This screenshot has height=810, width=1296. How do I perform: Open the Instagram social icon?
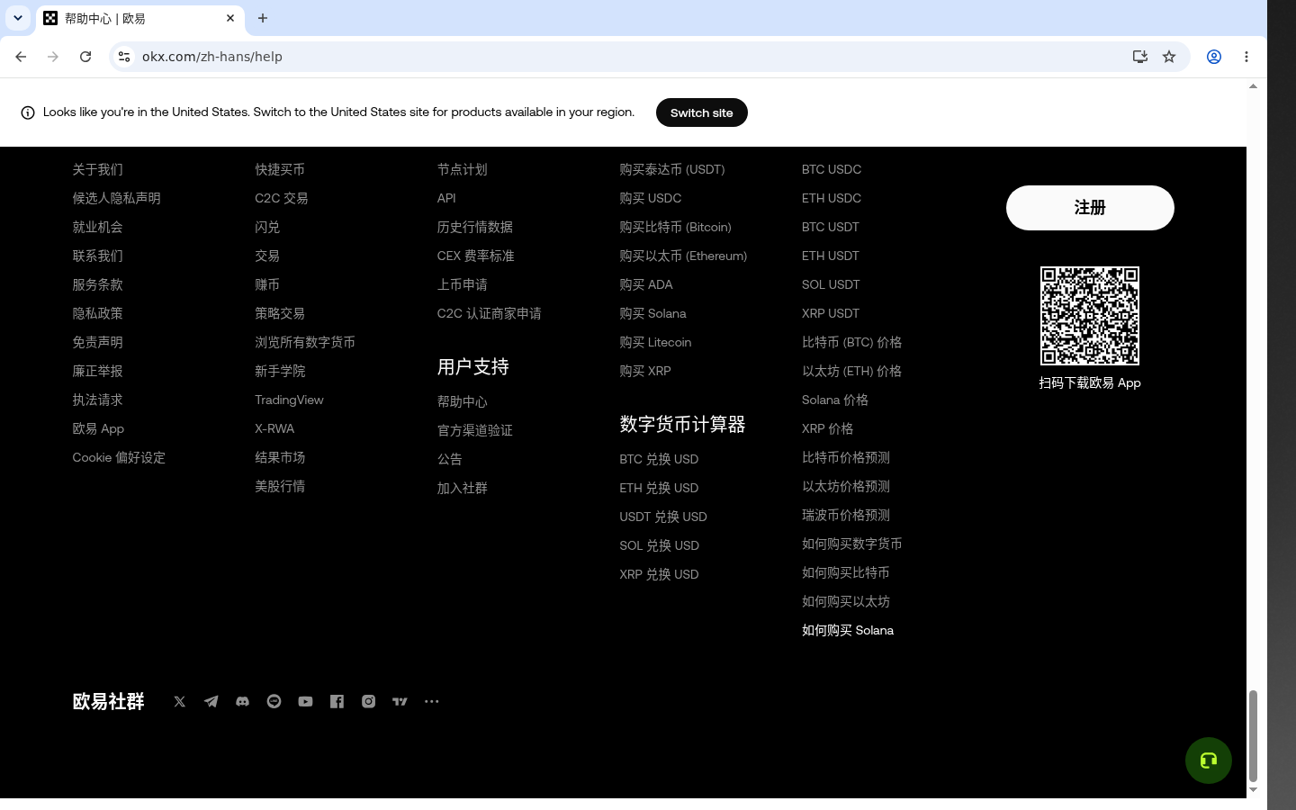[x=369, y=702]
